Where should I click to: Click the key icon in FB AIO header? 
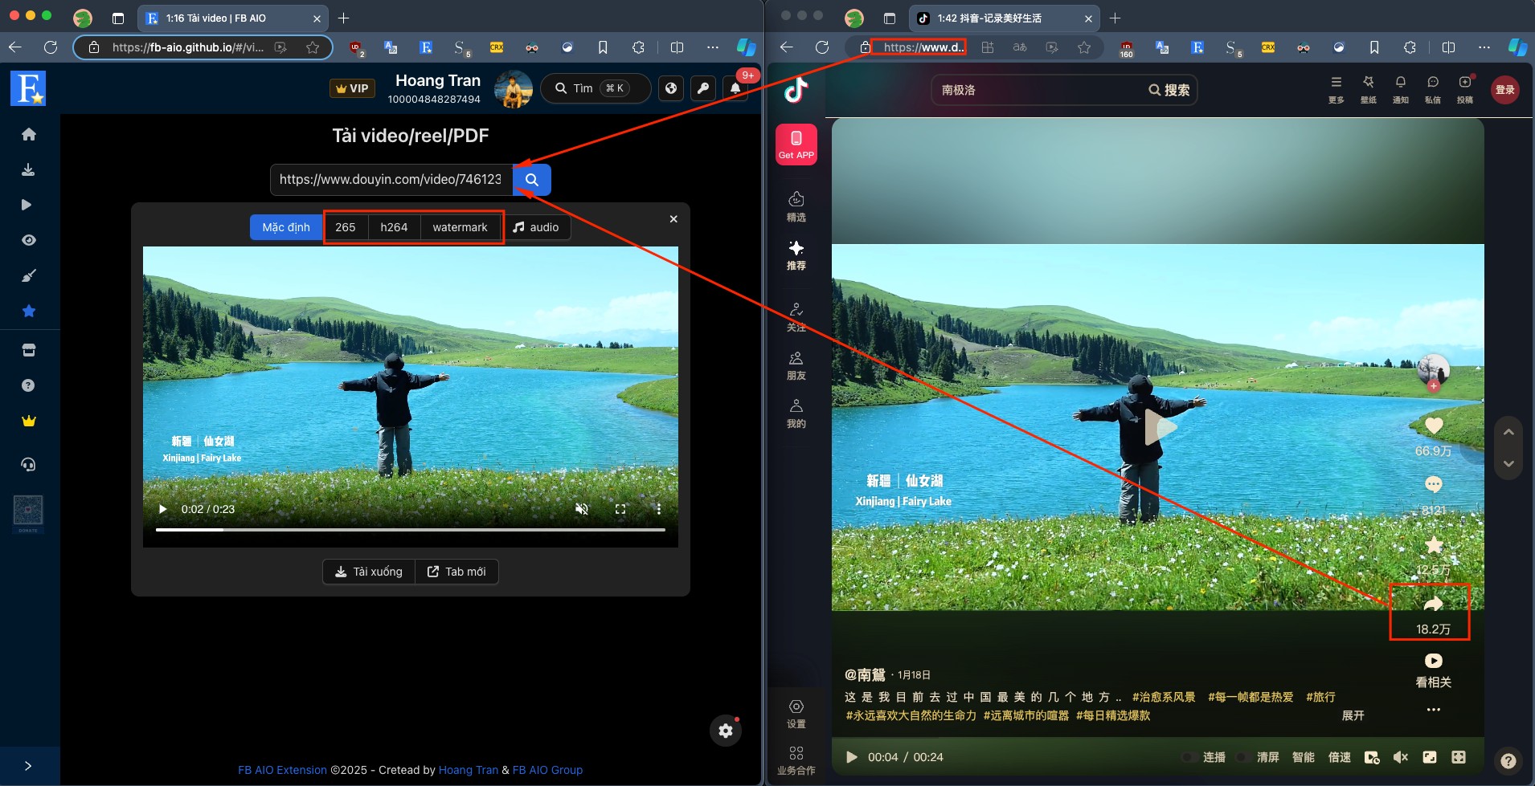pos(703,88)
